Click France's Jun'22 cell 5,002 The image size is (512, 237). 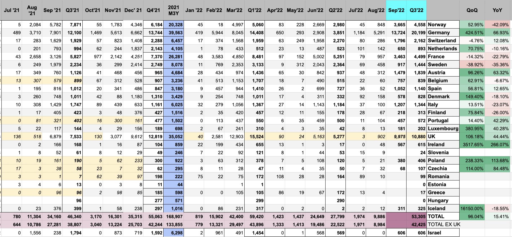click(315, 57)
